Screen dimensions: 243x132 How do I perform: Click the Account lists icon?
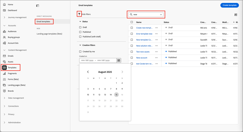coord(4,43)
